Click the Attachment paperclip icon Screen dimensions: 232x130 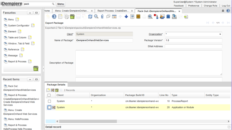tap(102, 17)
